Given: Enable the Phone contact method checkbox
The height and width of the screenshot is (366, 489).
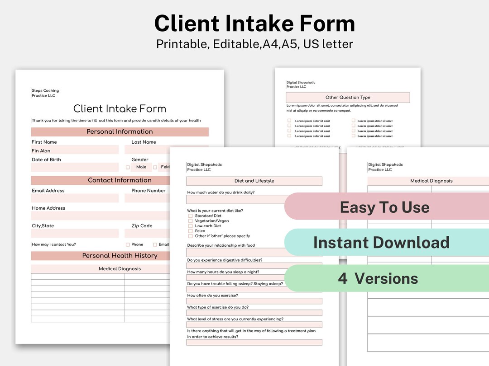Looking at the screenshot, I should click(128, 244).
